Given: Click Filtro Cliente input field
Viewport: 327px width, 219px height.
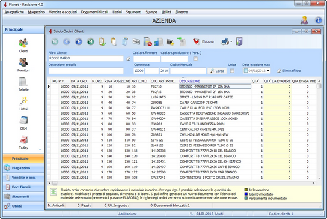Looking at the screenshot, I should pyautogui.click(x=86, y=58).
